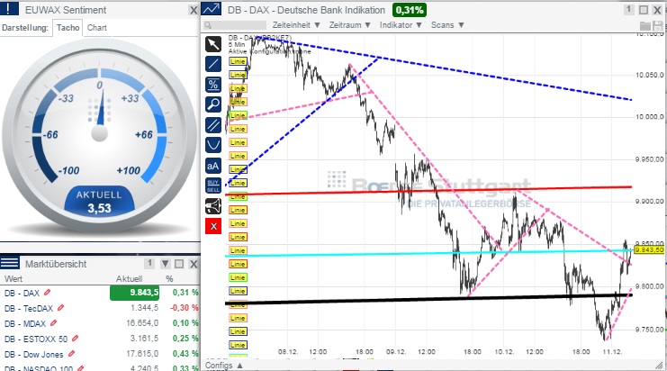Screen dimensions: 667x371
Task: Click the 3.161,5 ESTOXX 50 value
Action: 144,339
